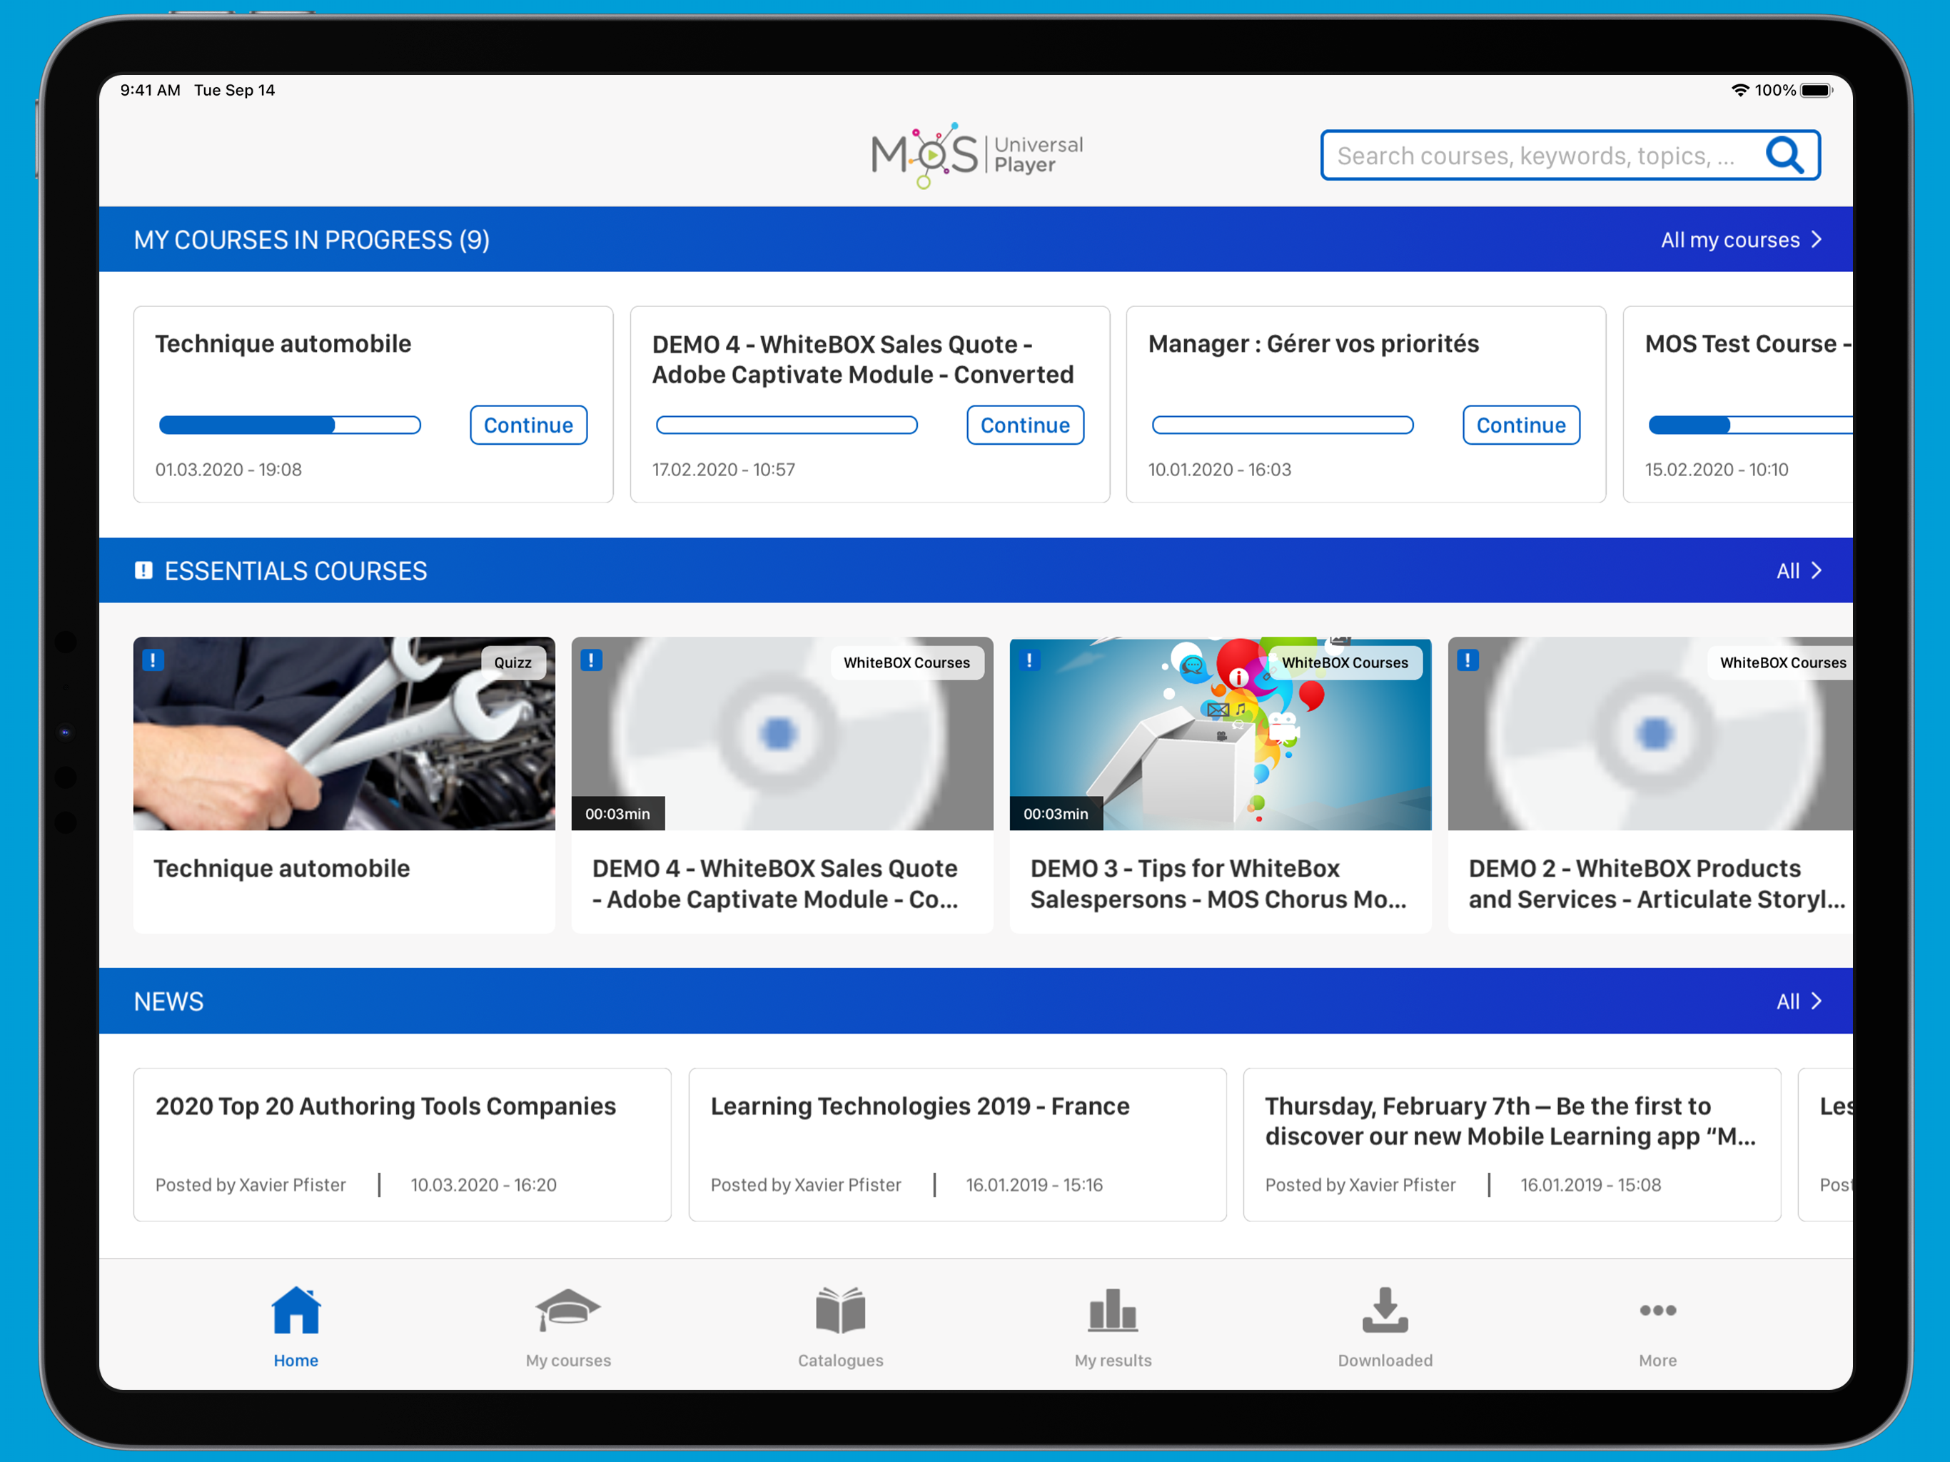Click 00:03min duration on DEMO 4 thumbnail
The image size is (1950, 1462).
[617, 813]
